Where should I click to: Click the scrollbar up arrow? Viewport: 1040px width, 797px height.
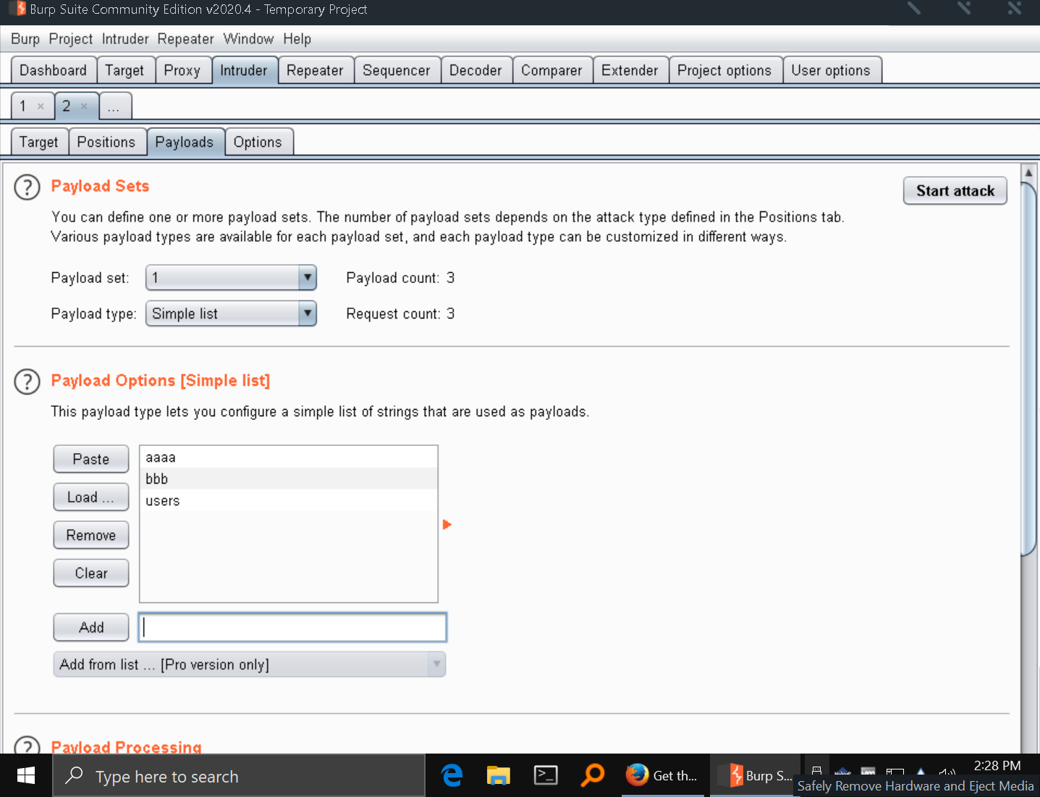point(1028,173)
